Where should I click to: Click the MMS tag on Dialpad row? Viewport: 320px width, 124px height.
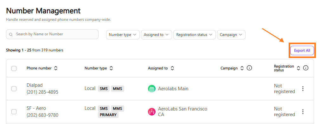(118, 89)
